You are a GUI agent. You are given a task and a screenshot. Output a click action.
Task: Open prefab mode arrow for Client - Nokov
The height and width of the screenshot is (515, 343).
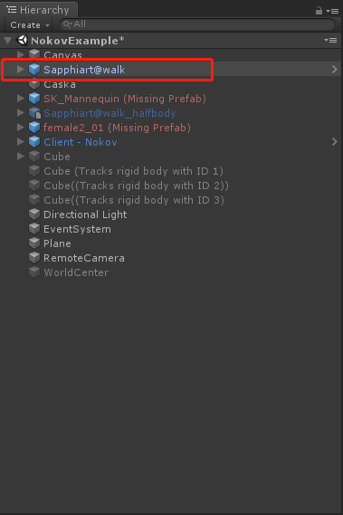point(335,141)
